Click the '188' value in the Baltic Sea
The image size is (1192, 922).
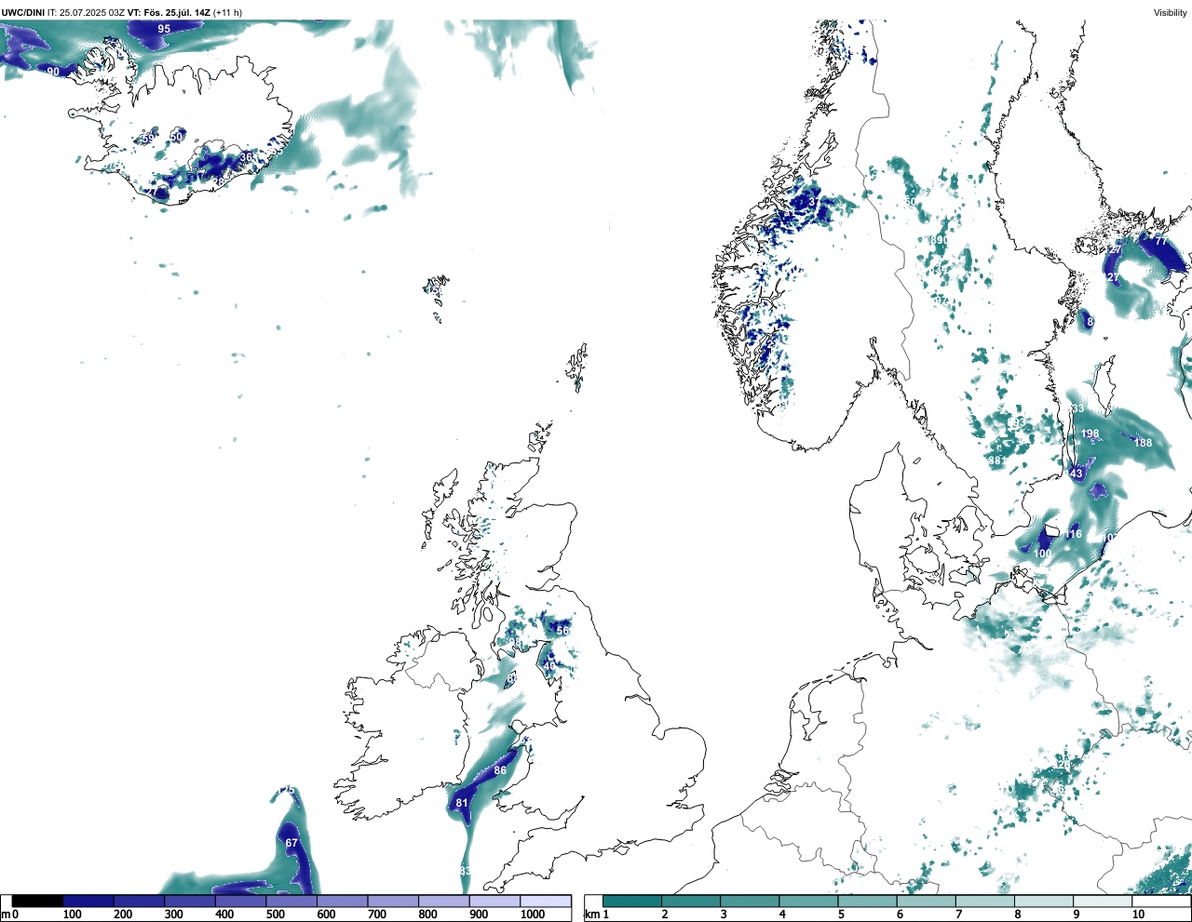click(x=1143, y=443)
